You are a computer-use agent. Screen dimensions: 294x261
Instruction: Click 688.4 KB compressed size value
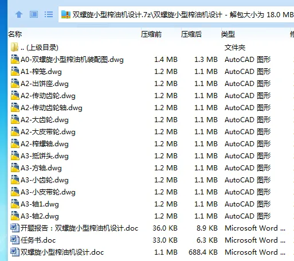(203, 252)
